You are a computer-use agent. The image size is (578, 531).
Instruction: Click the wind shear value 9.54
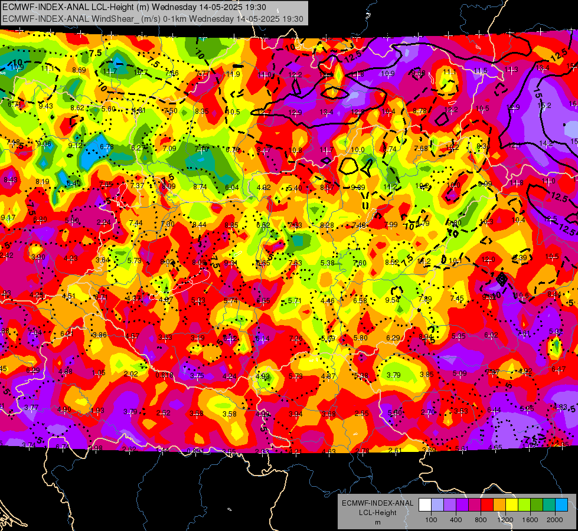click(x=392, y=300)
